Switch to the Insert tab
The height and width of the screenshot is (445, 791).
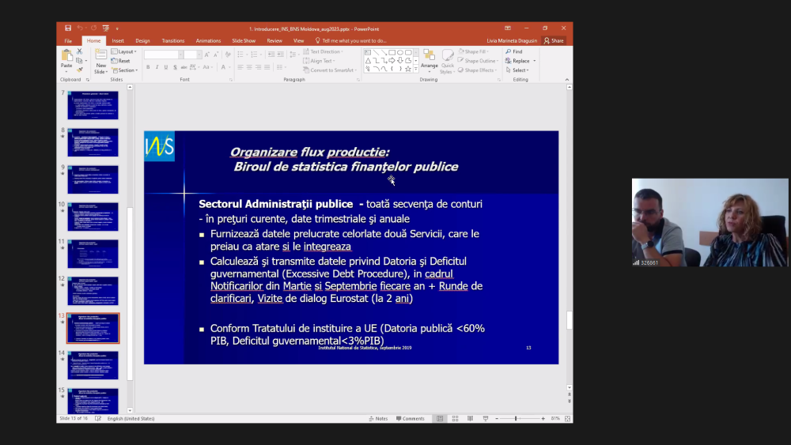tap(118, 41)
